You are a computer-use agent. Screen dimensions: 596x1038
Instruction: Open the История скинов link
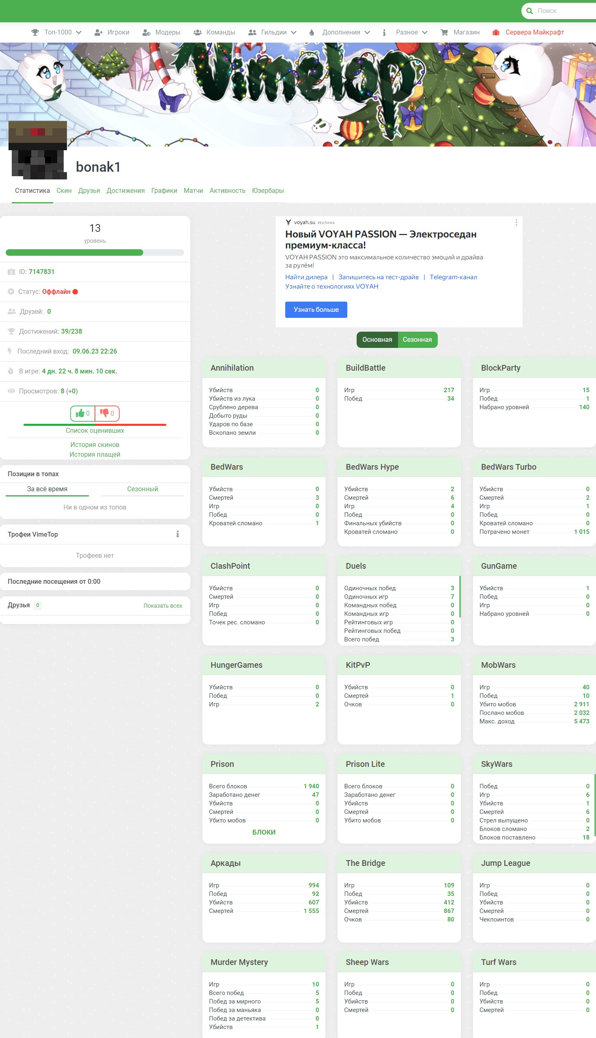pyautogui.click(x=95, y=445)
